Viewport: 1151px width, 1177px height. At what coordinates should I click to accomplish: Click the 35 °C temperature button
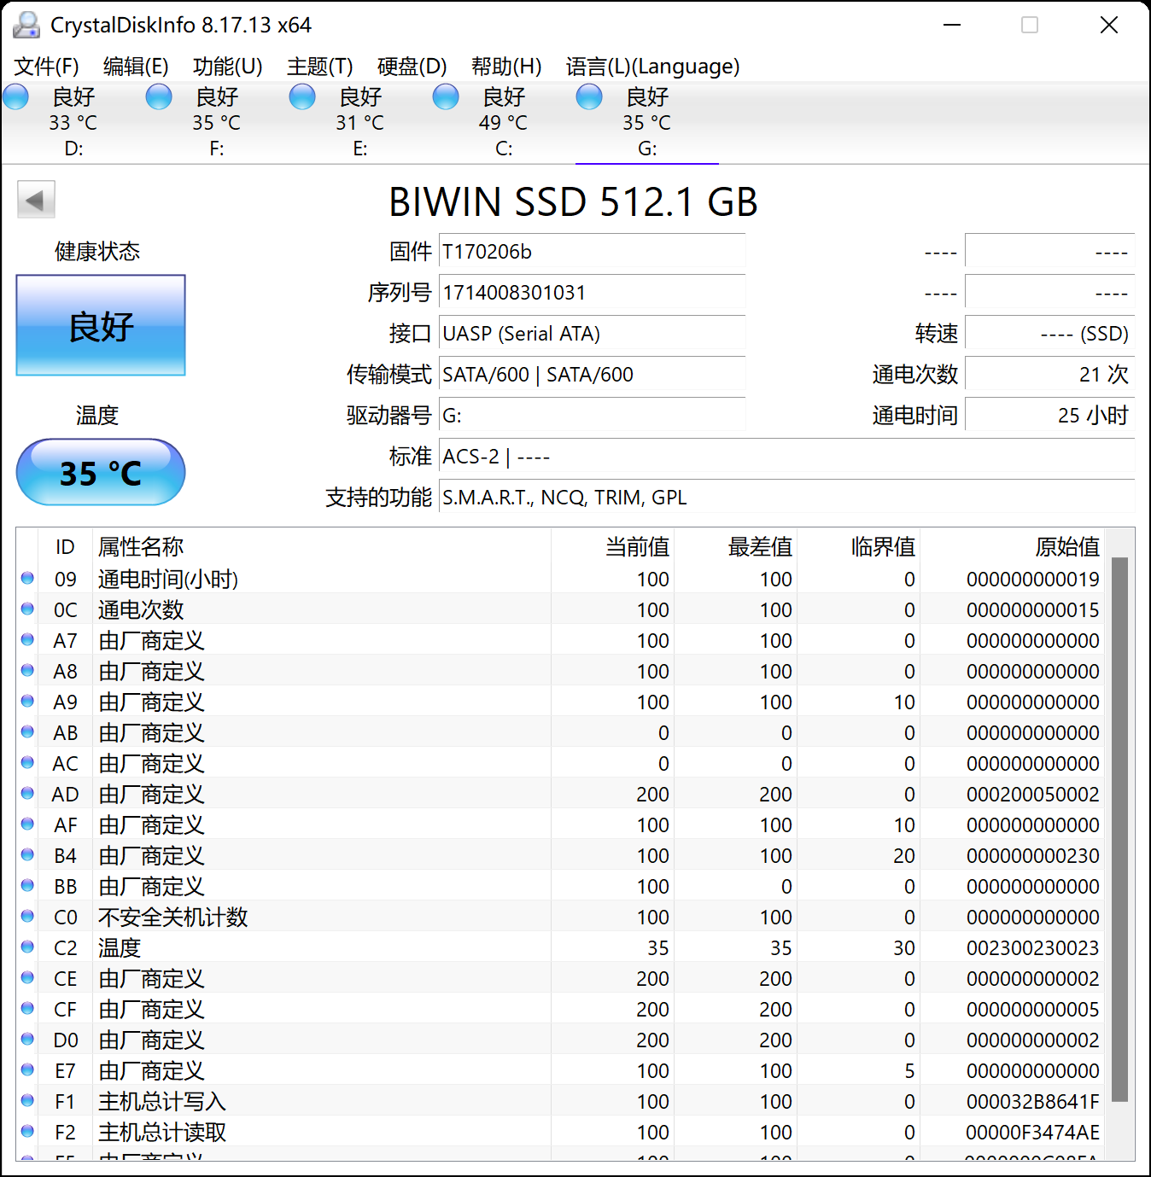point(101,472)
